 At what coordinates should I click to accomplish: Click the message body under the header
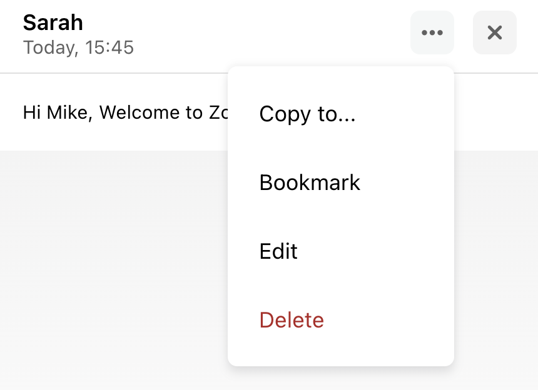coord(125,112)
